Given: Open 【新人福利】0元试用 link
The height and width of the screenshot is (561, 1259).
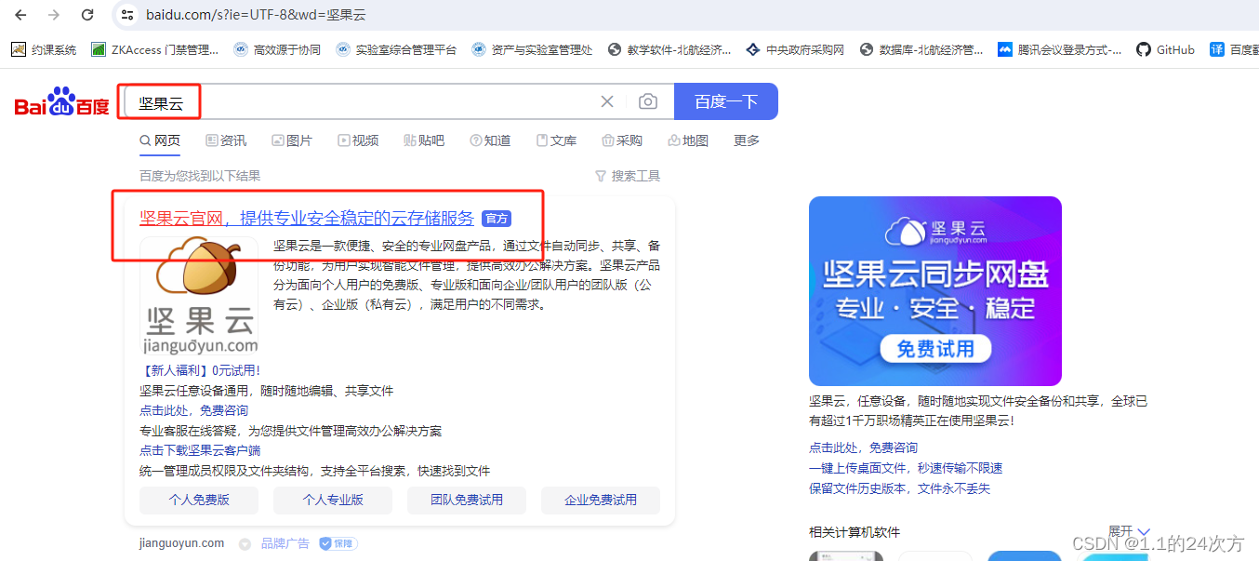Looking at the screenshot, I should click(x=200, y=370).
